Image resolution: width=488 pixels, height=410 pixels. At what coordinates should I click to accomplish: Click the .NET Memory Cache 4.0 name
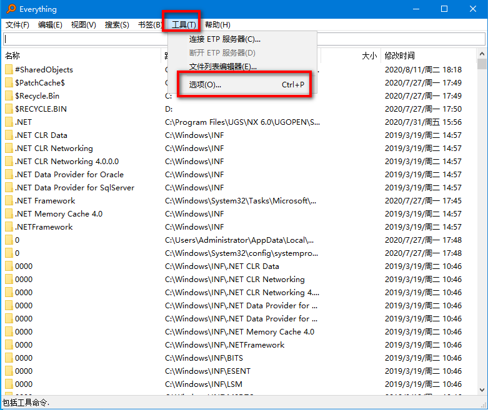click(x=59, y=214)
